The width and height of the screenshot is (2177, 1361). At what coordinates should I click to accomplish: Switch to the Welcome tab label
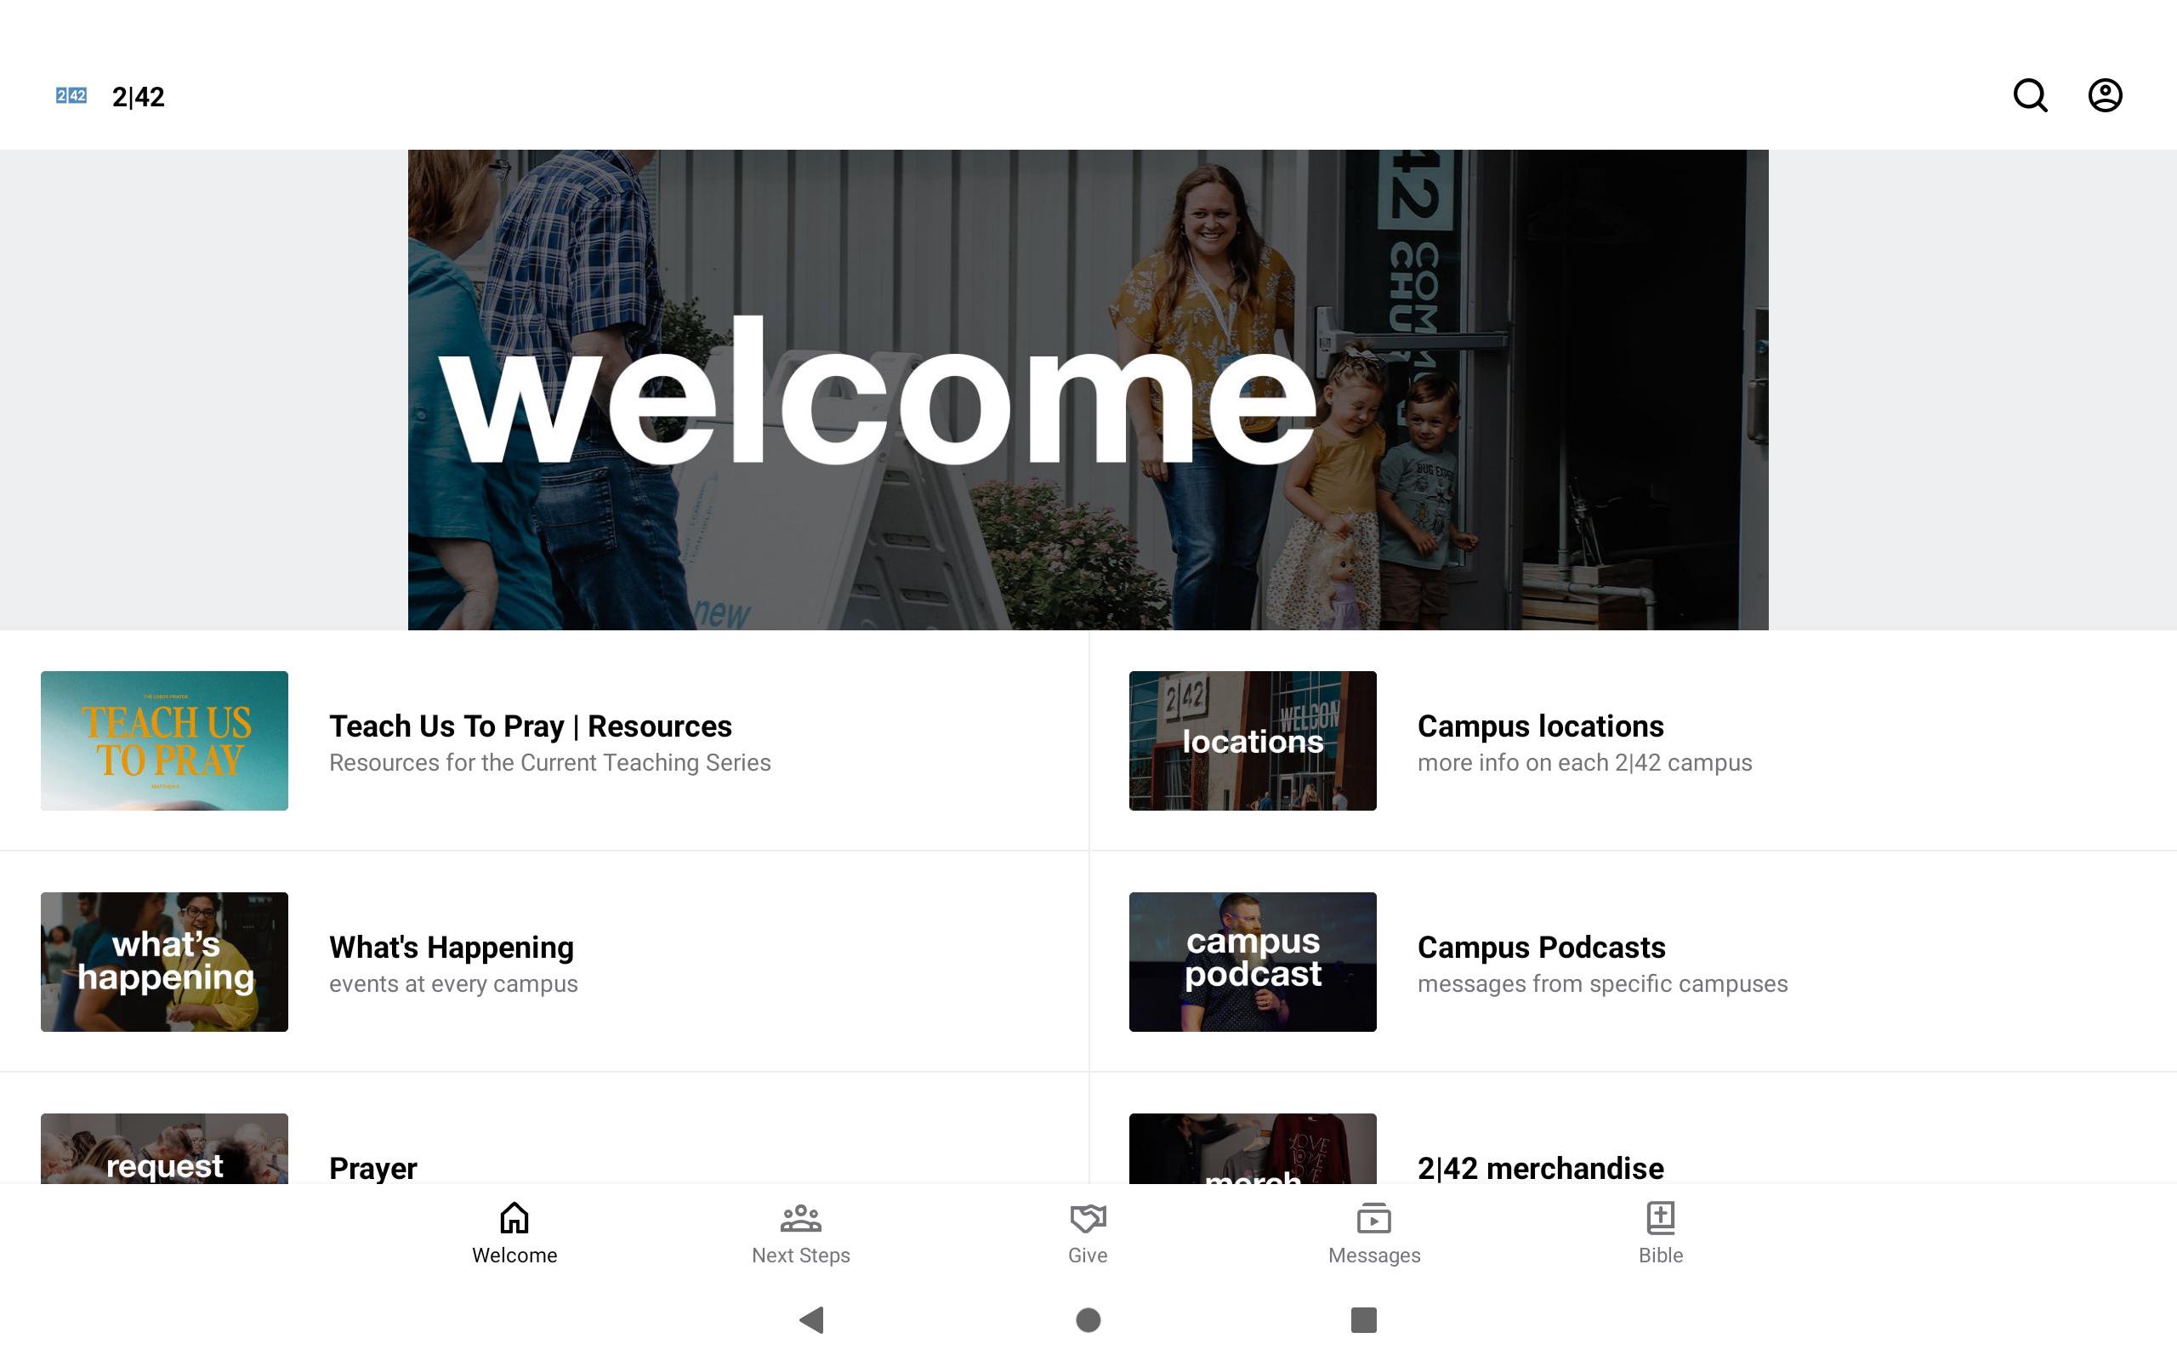[514, 1255]
